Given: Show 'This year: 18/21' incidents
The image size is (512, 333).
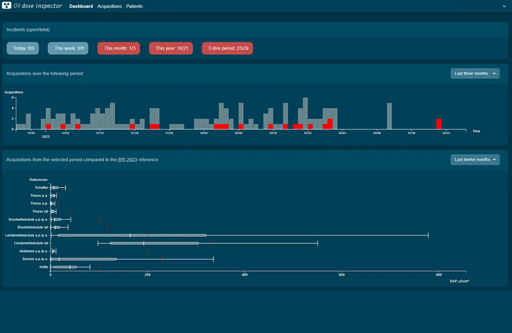Looking at the screenshot, I should [x=171, y=48].
